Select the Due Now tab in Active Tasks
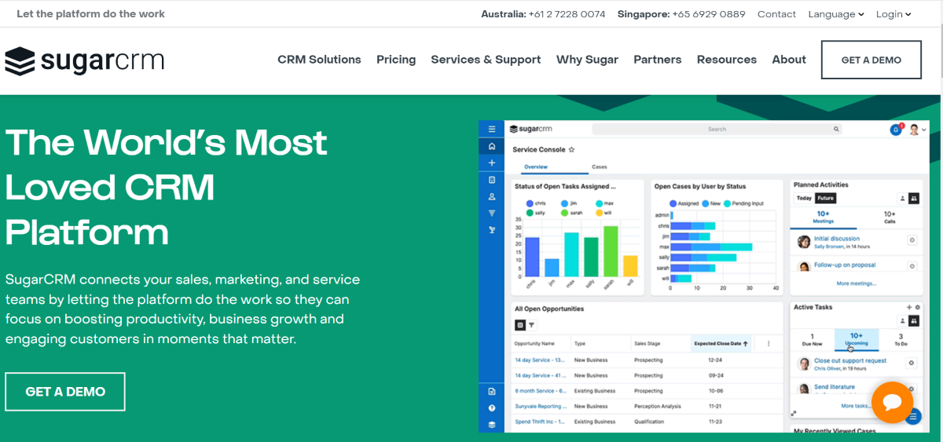Viewport: 943px width, 442px height. (813, 340)
